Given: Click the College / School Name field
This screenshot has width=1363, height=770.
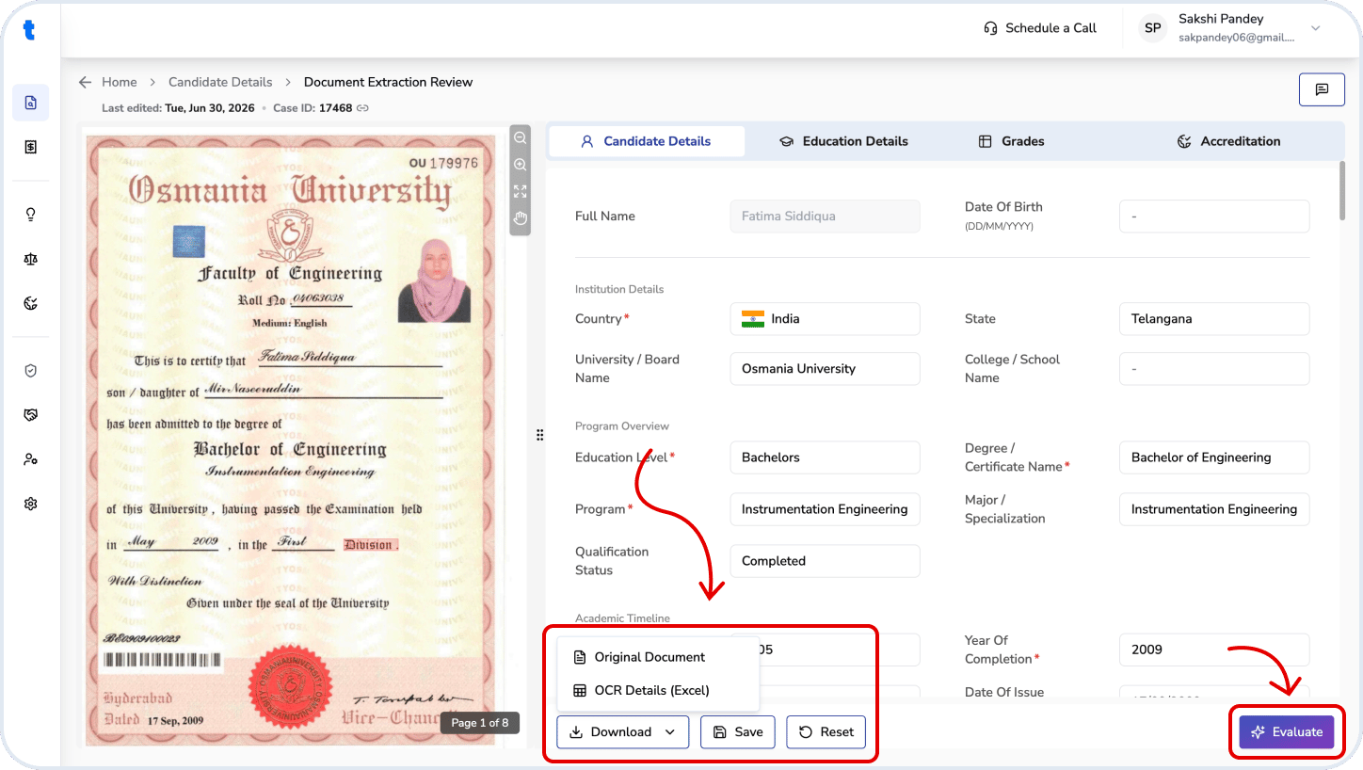Looking at the screenshot, I should tap(1214, 369).
